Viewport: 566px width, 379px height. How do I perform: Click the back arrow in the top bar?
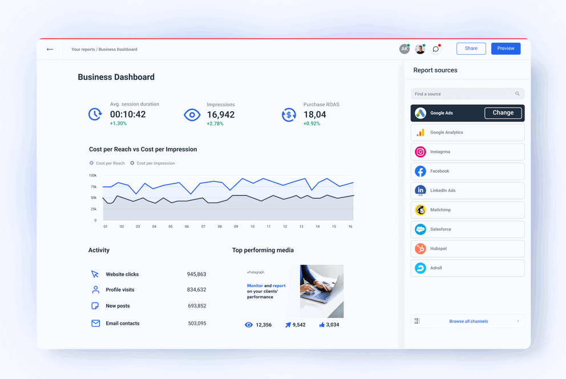(50, 49)
